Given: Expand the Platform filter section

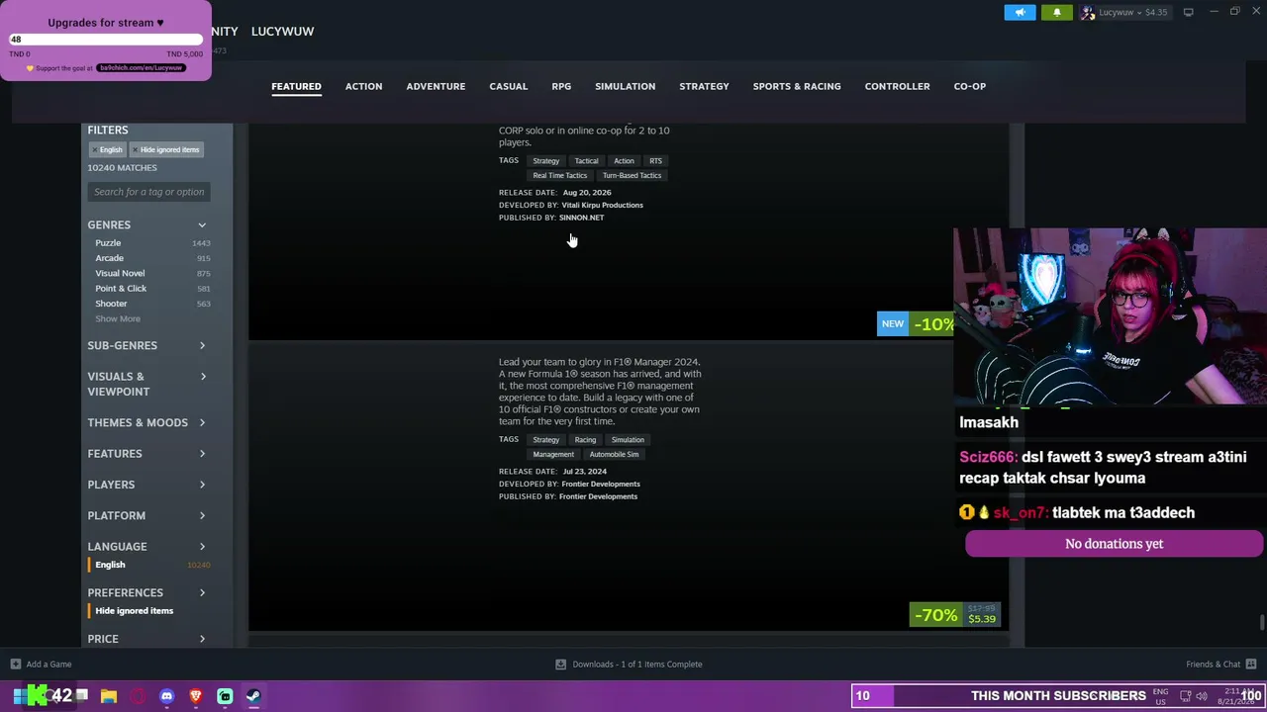Looking at the screenshot, I should point(146,515).
